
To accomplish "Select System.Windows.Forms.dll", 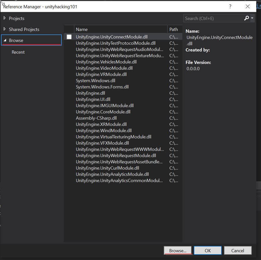I will 123,87.
